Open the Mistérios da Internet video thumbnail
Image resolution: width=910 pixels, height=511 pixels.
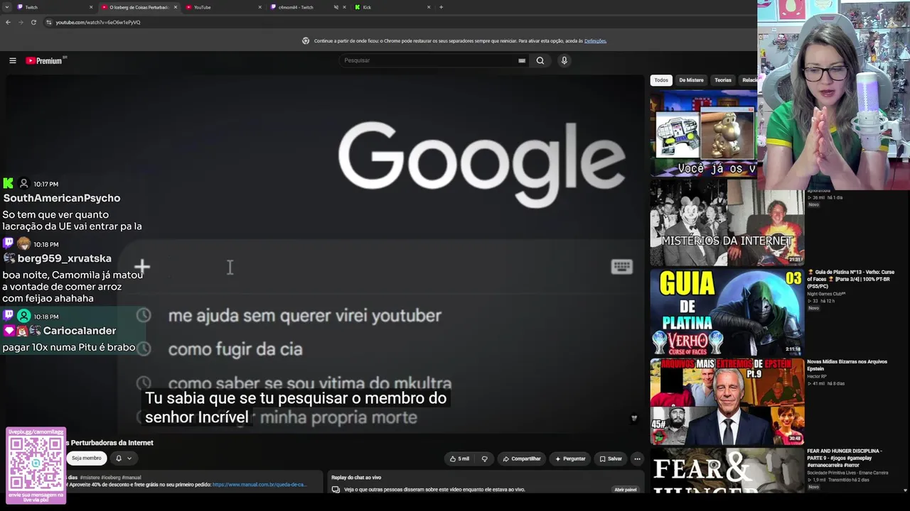coord(727,222)
